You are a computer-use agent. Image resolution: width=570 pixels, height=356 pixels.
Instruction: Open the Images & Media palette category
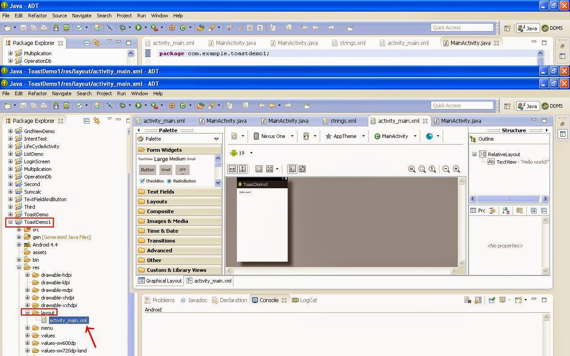pos(179,221)
